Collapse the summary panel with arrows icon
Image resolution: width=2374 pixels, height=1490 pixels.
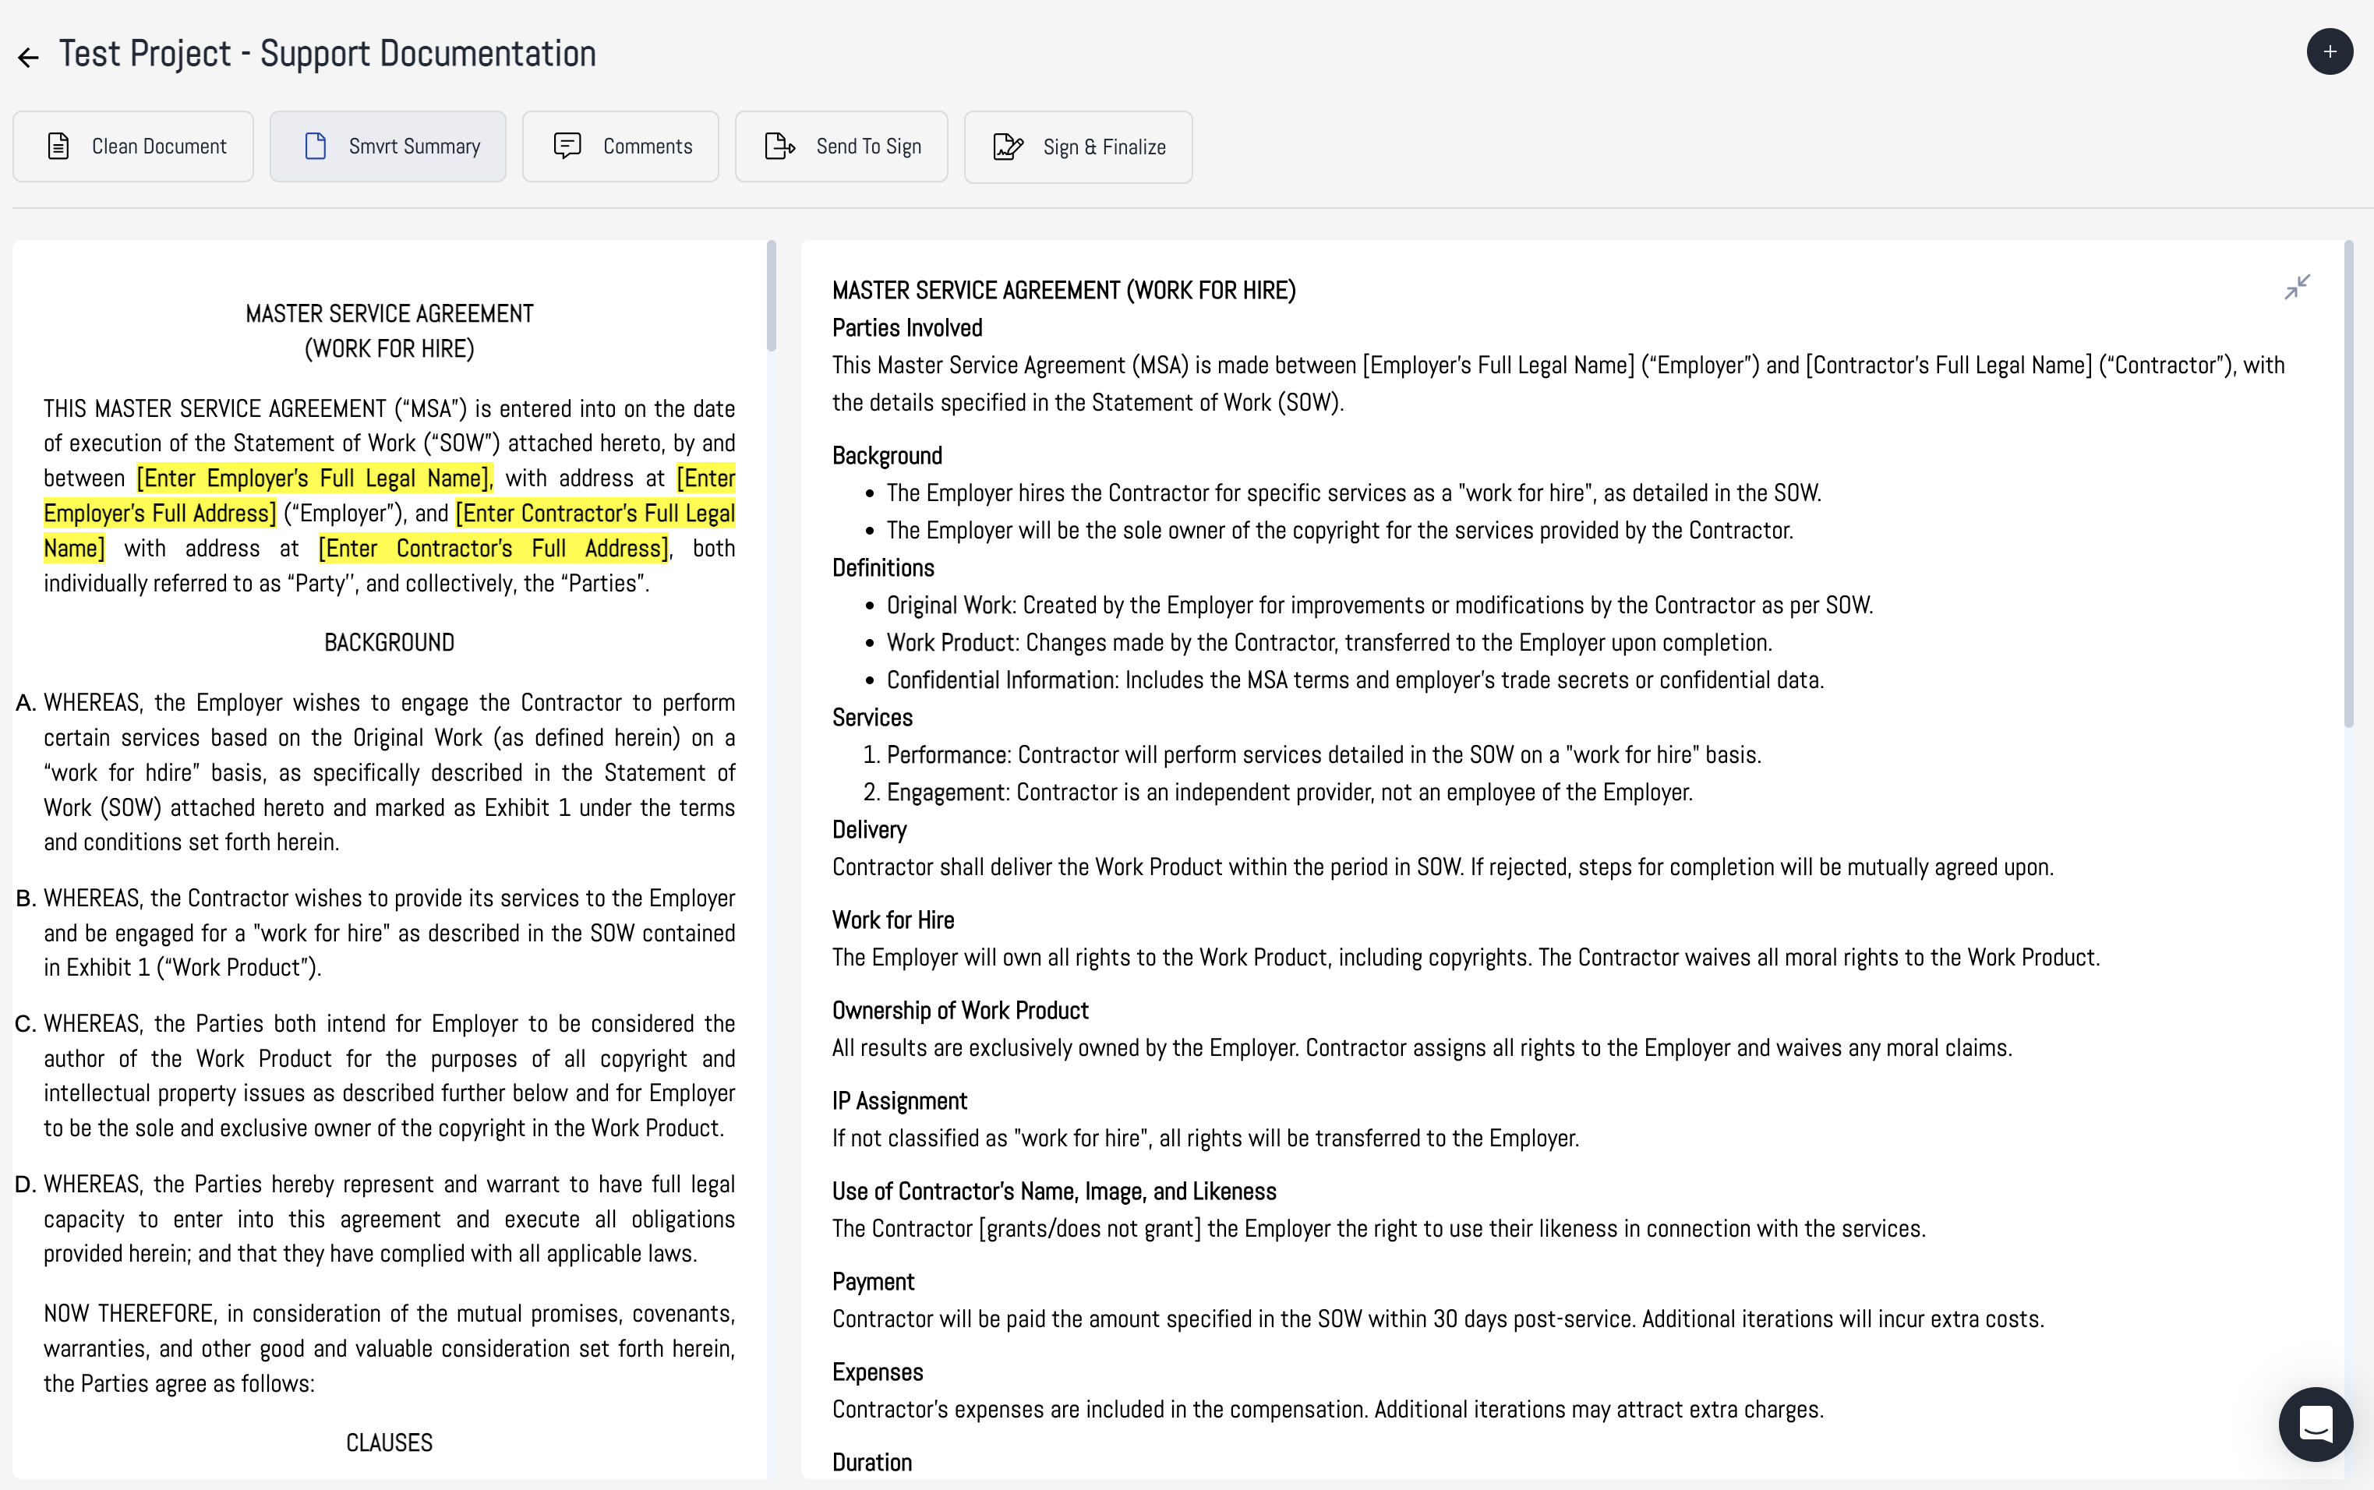(2296, 287)
